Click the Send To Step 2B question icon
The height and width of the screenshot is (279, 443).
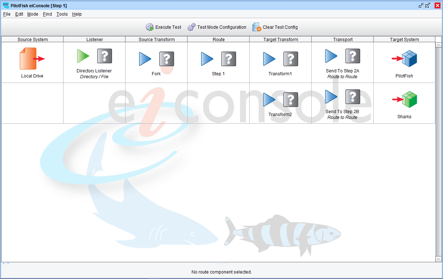coord(353,97)
